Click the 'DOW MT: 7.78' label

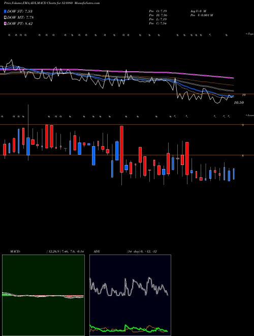20,18
